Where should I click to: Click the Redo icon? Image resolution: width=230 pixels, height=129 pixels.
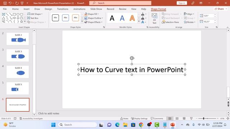pyautogui.click(x=17, y=3)
